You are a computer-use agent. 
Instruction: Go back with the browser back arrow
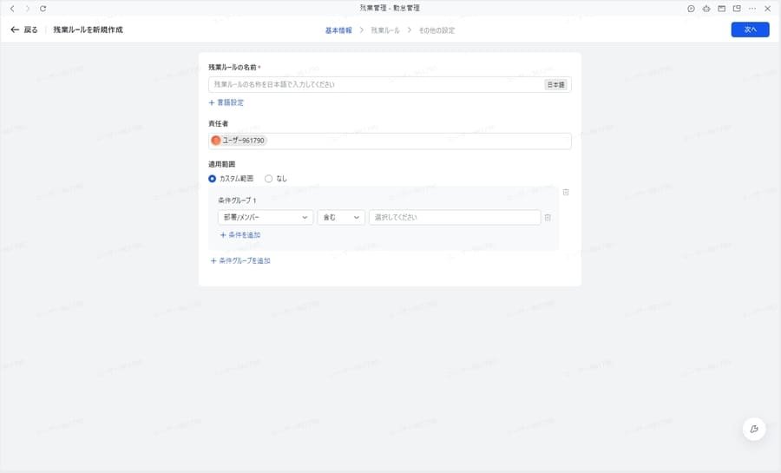[x=12, y=9]
